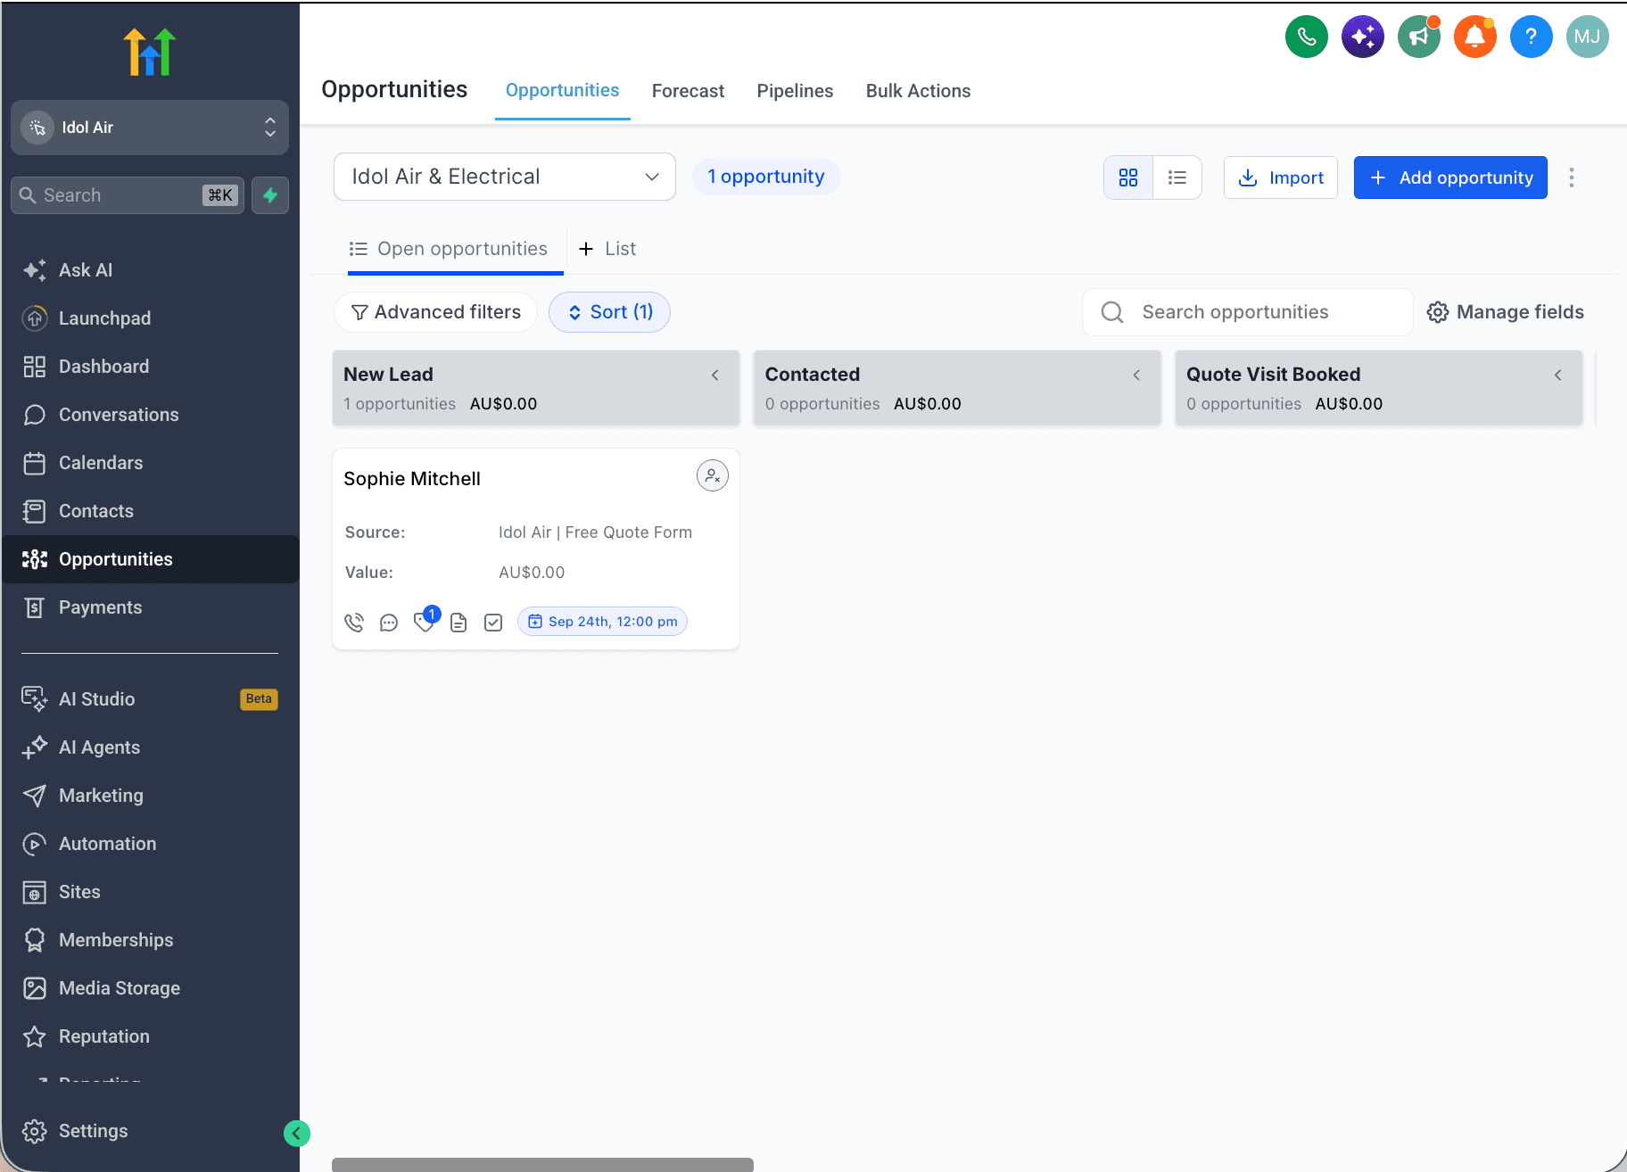Collapse the Quote Visit Booked column

(1558, 376)
